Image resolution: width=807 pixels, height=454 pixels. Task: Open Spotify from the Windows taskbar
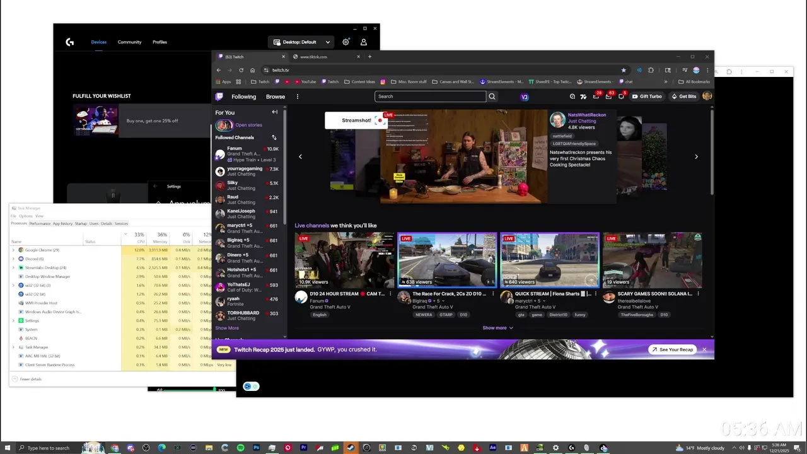pyautogui.click(x=240, y=448)
